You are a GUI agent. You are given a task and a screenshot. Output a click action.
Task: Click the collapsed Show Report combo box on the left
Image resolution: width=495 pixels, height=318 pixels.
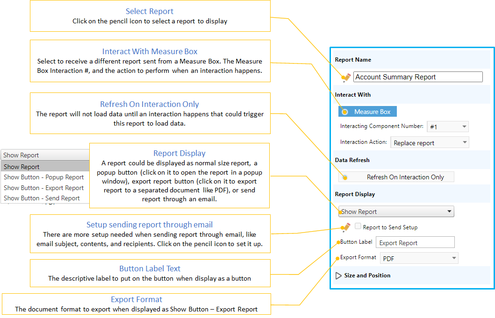pyautogui.click(x=45, y=155)
